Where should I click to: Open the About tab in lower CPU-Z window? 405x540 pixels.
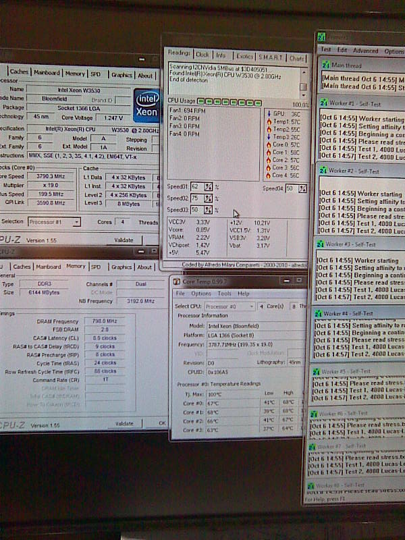144,267
